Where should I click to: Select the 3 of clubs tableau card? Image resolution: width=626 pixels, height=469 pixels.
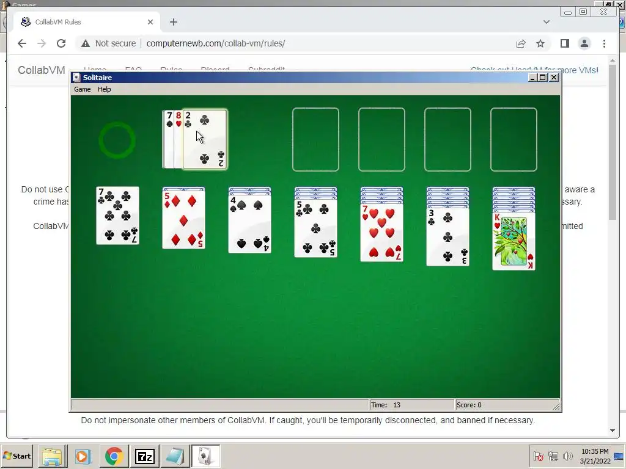pos(448,238)
